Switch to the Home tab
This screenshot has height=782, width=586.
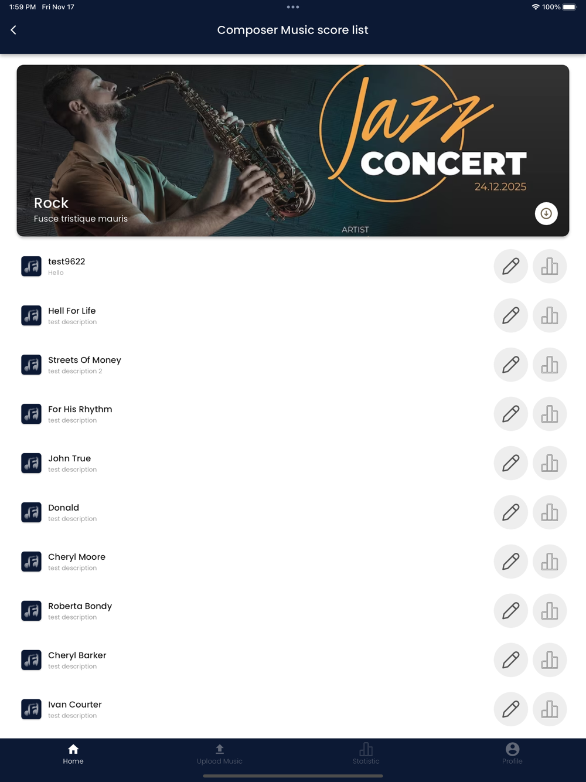73,754
